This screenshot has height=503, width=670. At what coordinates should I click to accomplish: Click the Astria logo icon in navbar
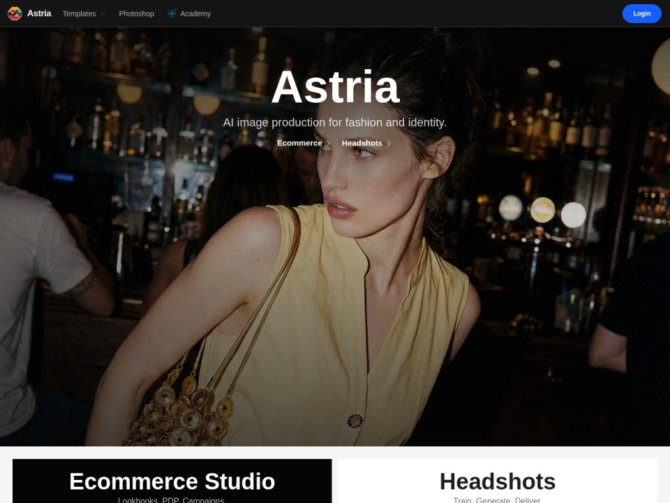click(x=15, y=14)
